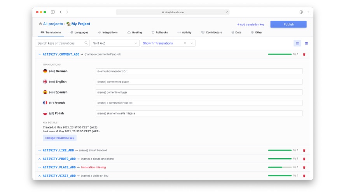Click the search magnifier icon
Image resolution: width=346 pixels, height=194 pixels.
[86, 43]
